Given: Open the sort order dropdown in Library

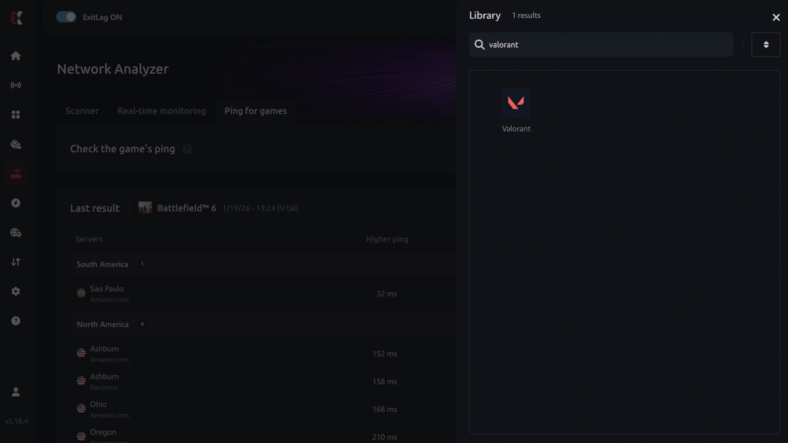Looking at the screenshot, I should pos(766,44).
